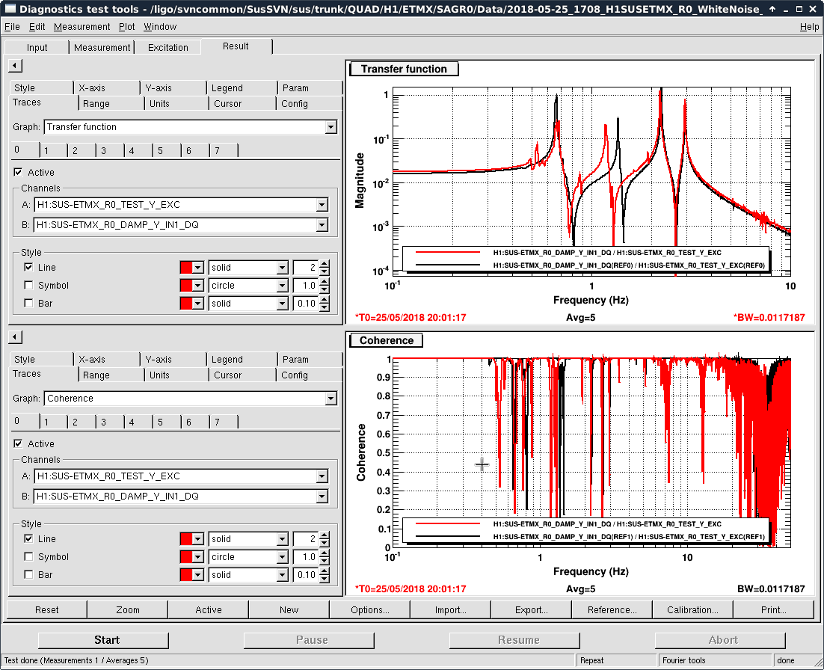Increase Line width stepper in Transfer function style

[x=324, y=264]
